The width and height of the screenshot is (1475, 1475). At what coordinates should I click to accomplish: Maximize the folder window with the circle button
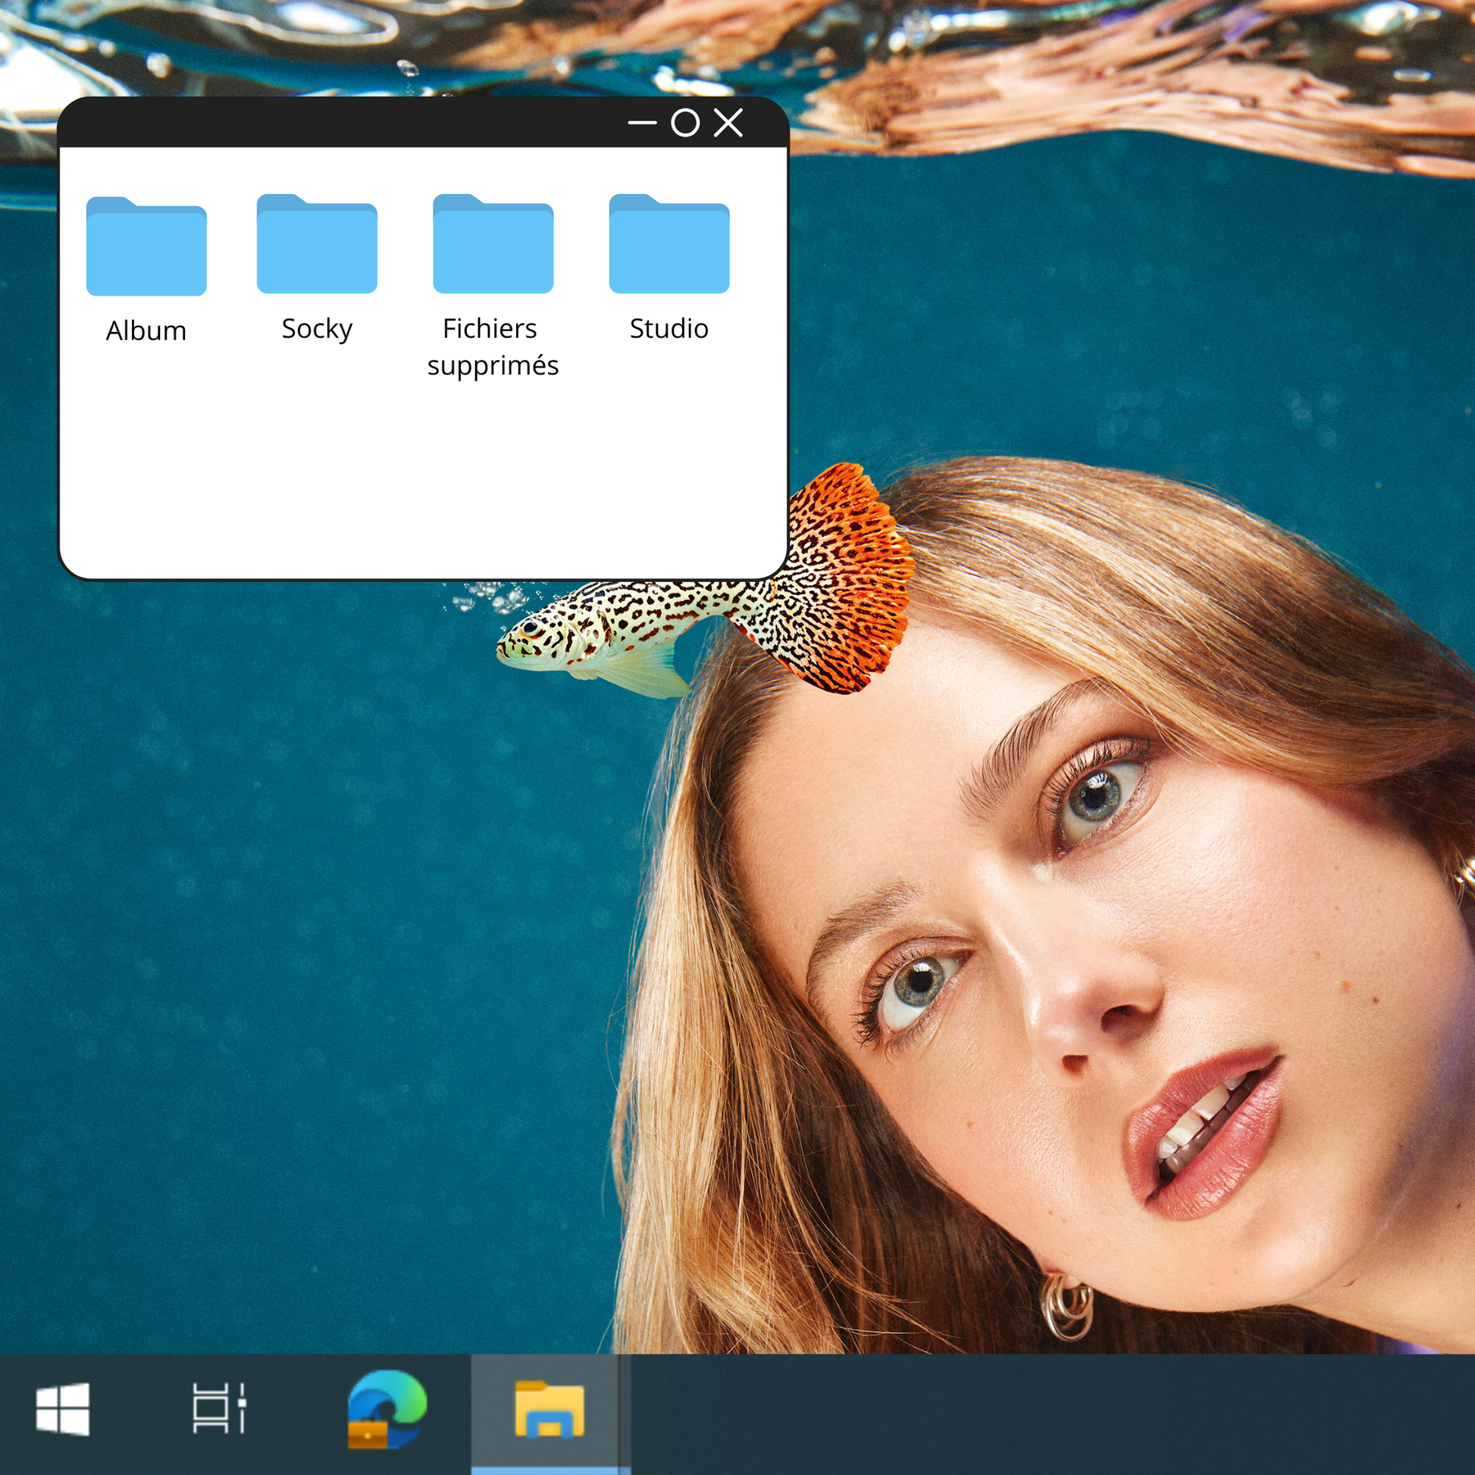point(685,122)
